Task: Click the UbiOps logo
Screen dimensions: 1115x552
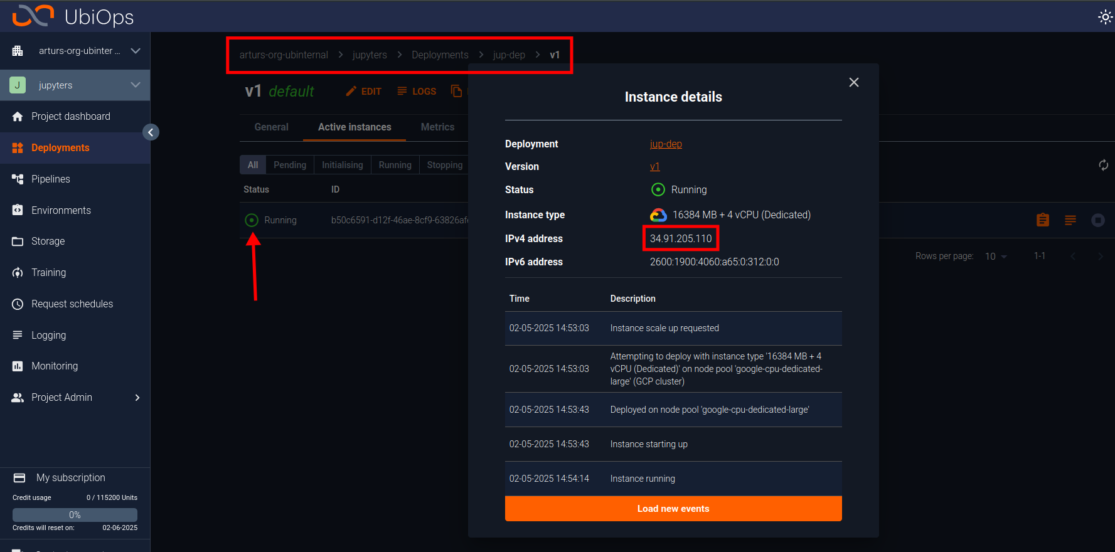Action: pos(73,16)
